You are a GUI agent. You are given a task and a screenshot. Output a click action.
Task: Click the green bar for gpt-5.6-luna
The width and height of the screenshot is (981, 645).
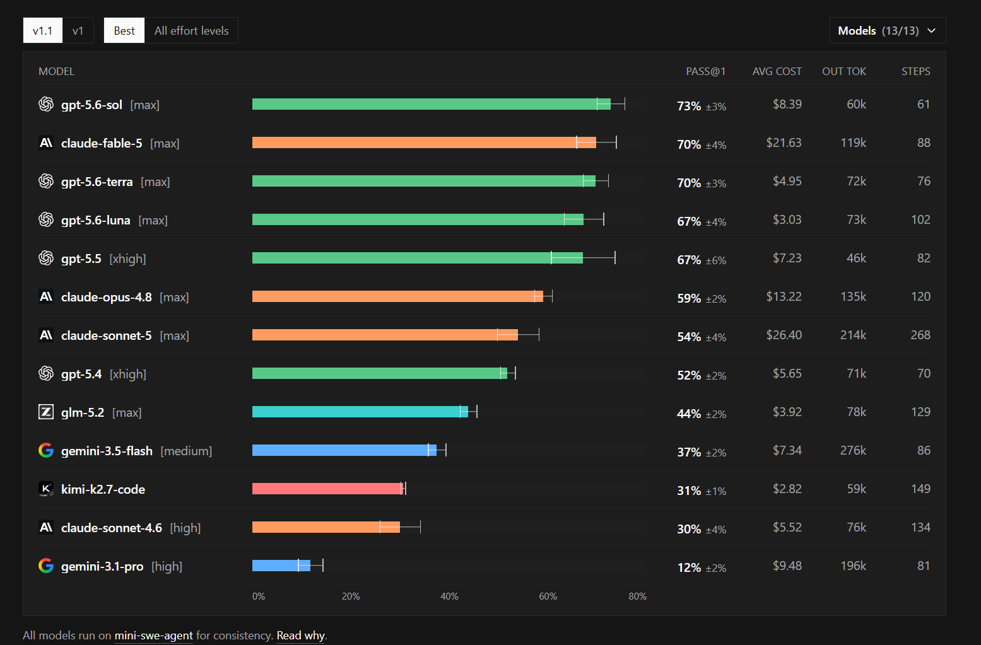[x=418, y=219]
